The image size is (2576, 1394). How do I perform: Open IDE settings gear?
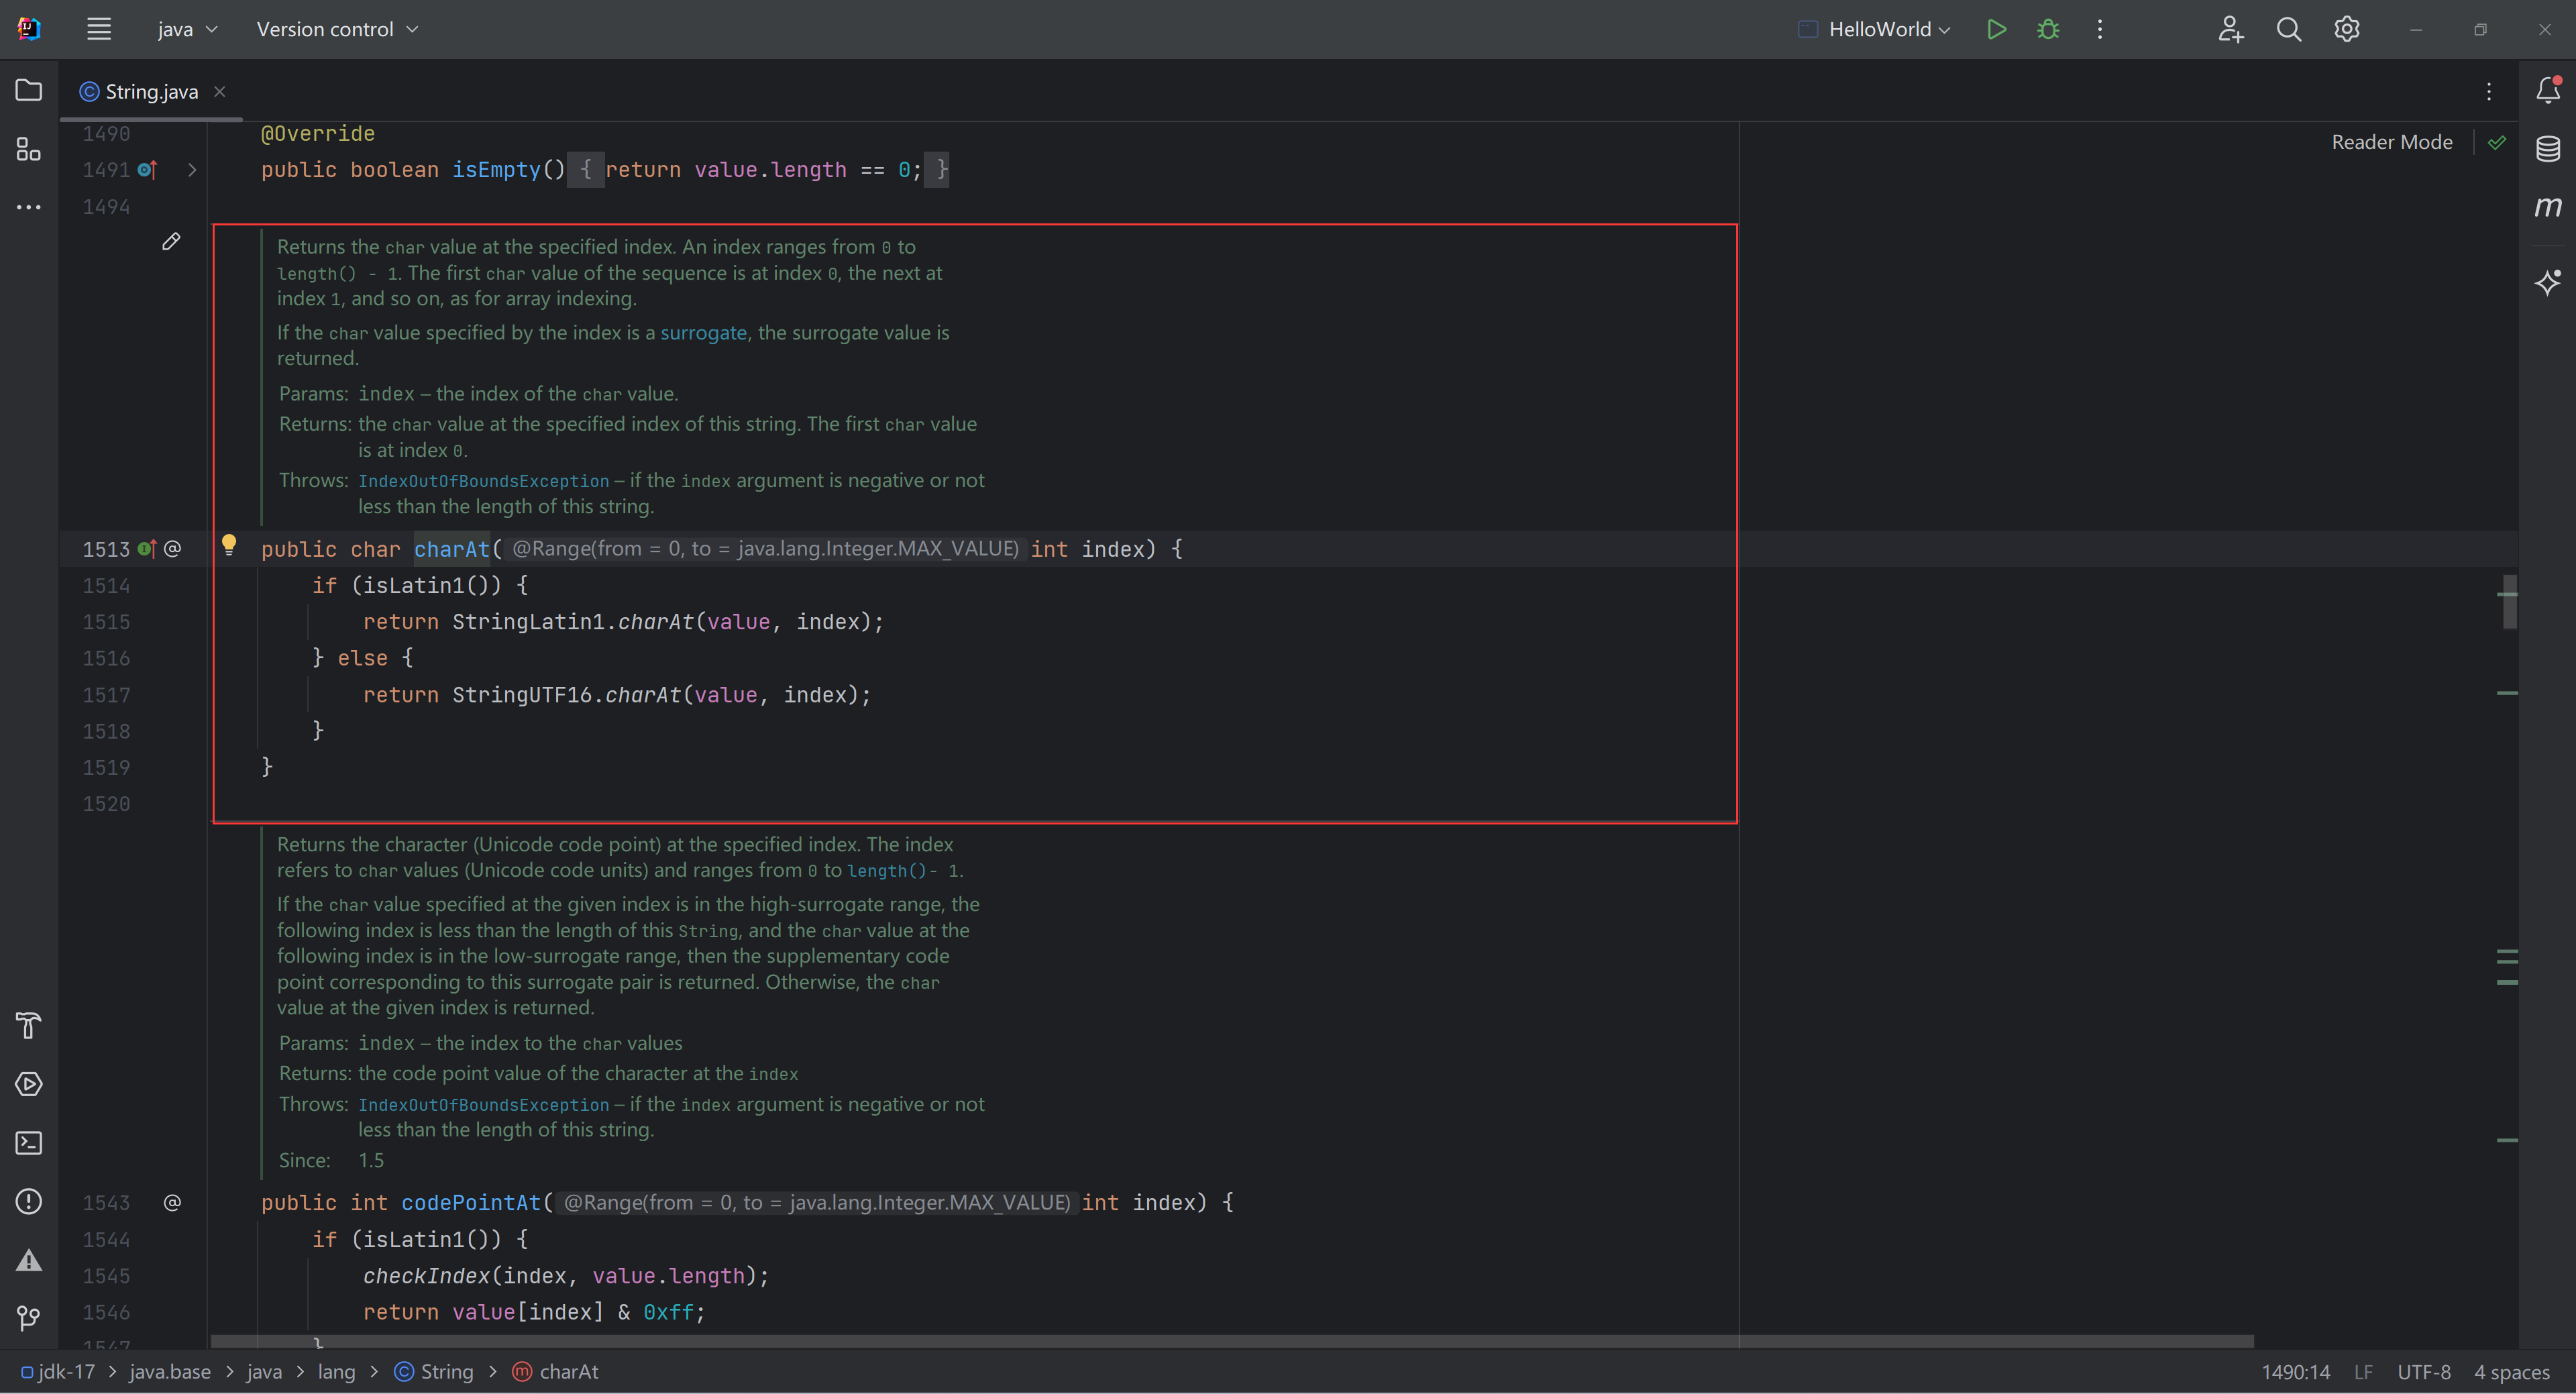click(2347, 29)
